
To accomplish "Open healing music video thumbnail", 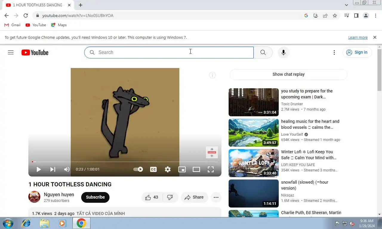I will pyautogui.click(x=254, y=133).
